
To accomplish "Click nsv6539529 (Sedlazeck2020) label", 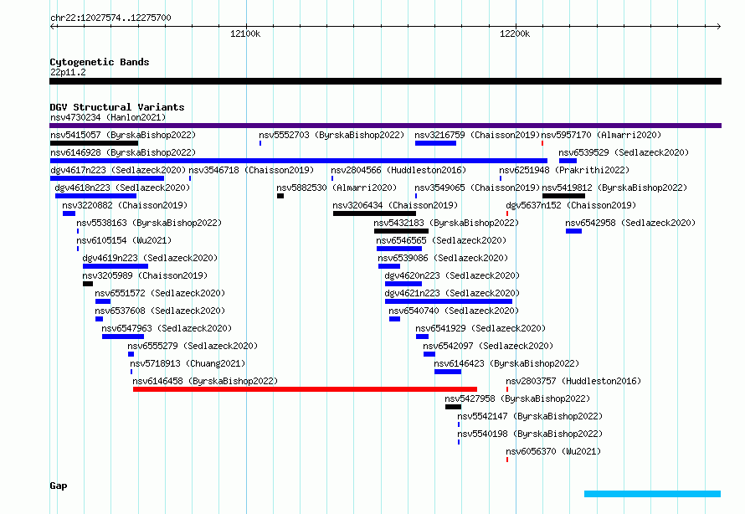I will (x=624, y=152).
